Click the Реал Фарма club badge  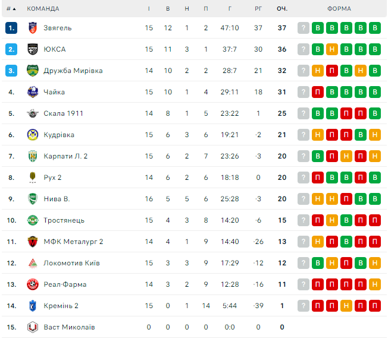point(33,284)
